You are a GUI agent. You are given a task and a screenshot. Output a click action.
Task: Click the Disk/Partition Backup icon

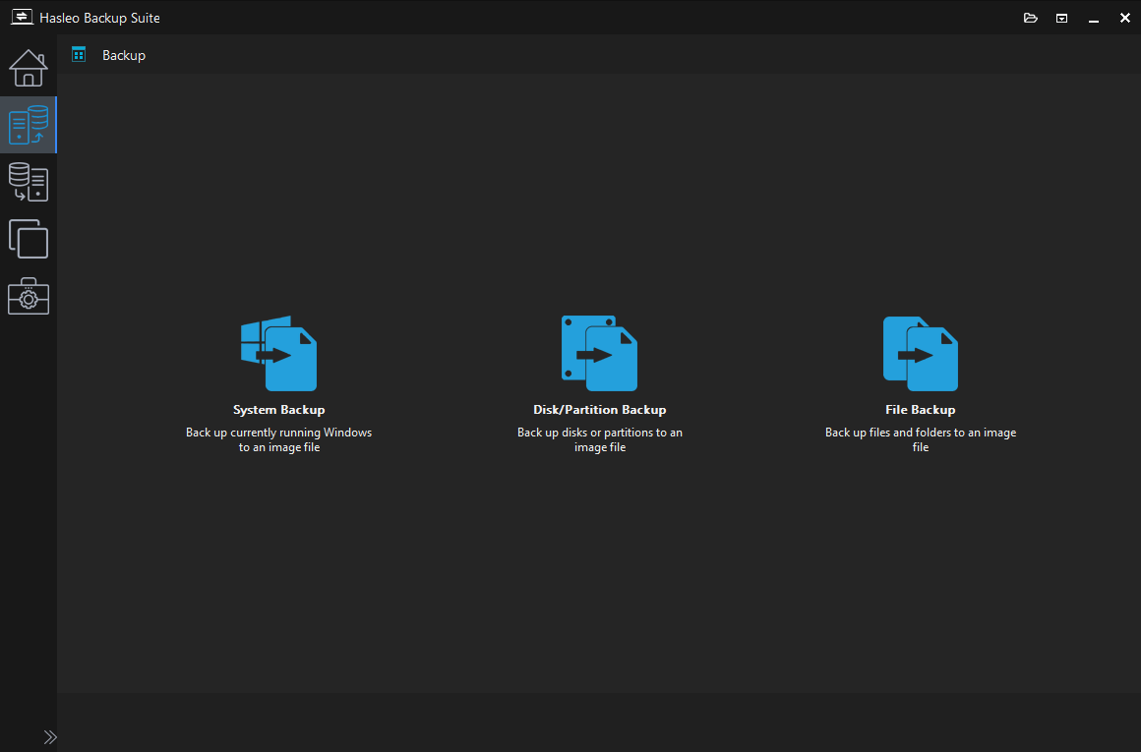(x=600, y=354)
